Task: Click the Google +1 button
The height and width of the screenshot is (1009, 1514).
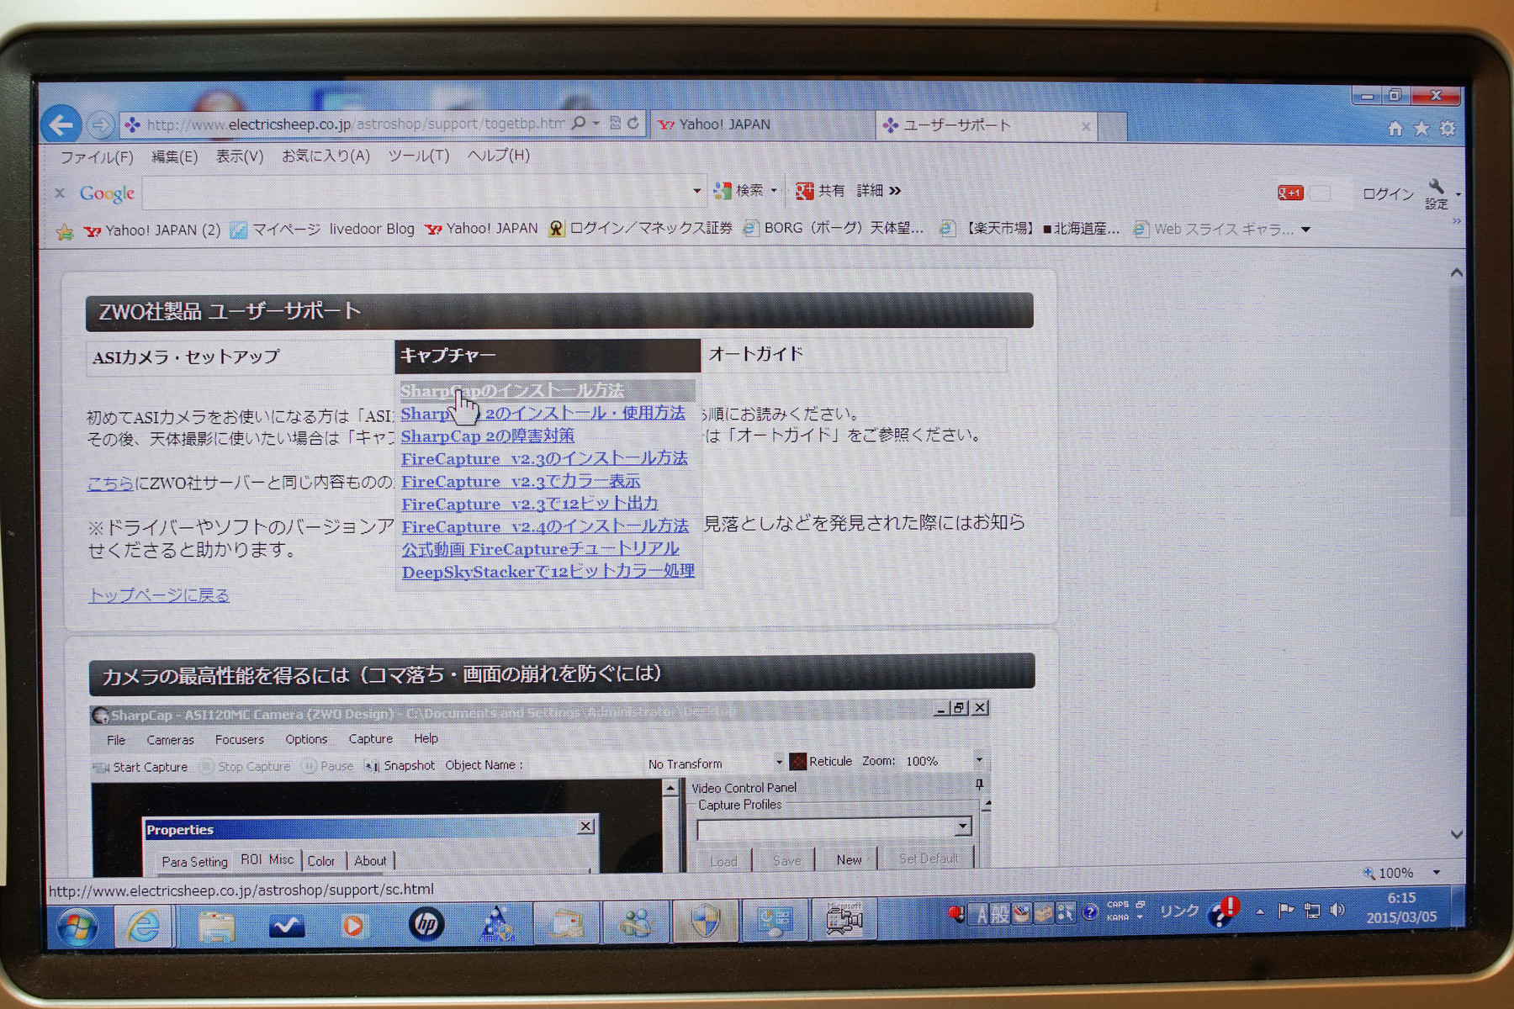Action: [1289, 193]
